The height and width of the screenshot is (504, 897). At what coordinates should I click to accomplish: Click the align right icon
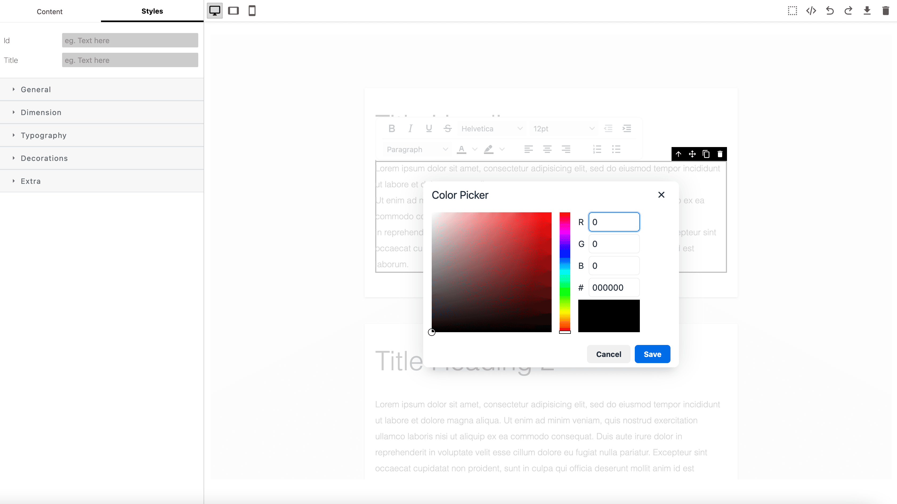566,150
